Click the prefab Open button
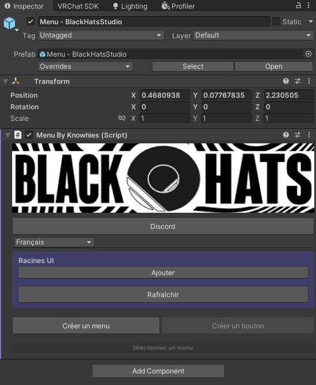 tap(274, 66)
